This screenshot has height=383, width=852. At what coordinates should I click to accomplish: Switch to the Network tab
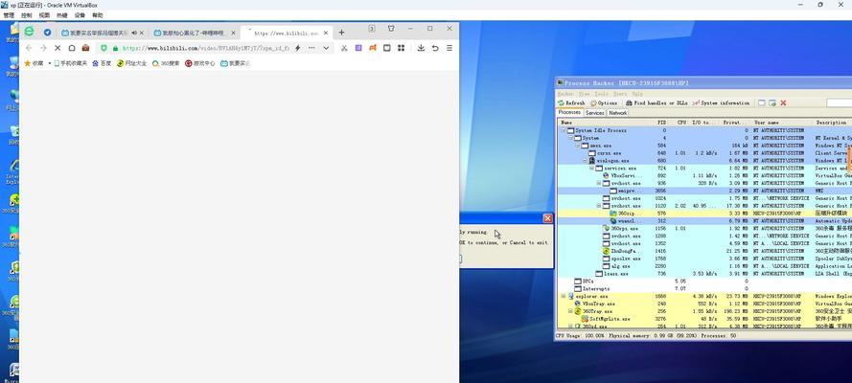(617, 113)
